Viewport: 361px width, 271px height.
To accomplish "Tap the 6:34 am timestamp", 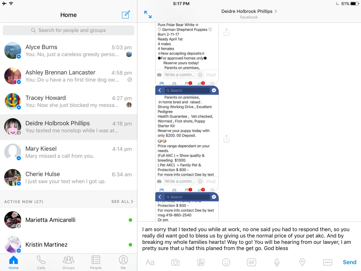I will point(122,175).
